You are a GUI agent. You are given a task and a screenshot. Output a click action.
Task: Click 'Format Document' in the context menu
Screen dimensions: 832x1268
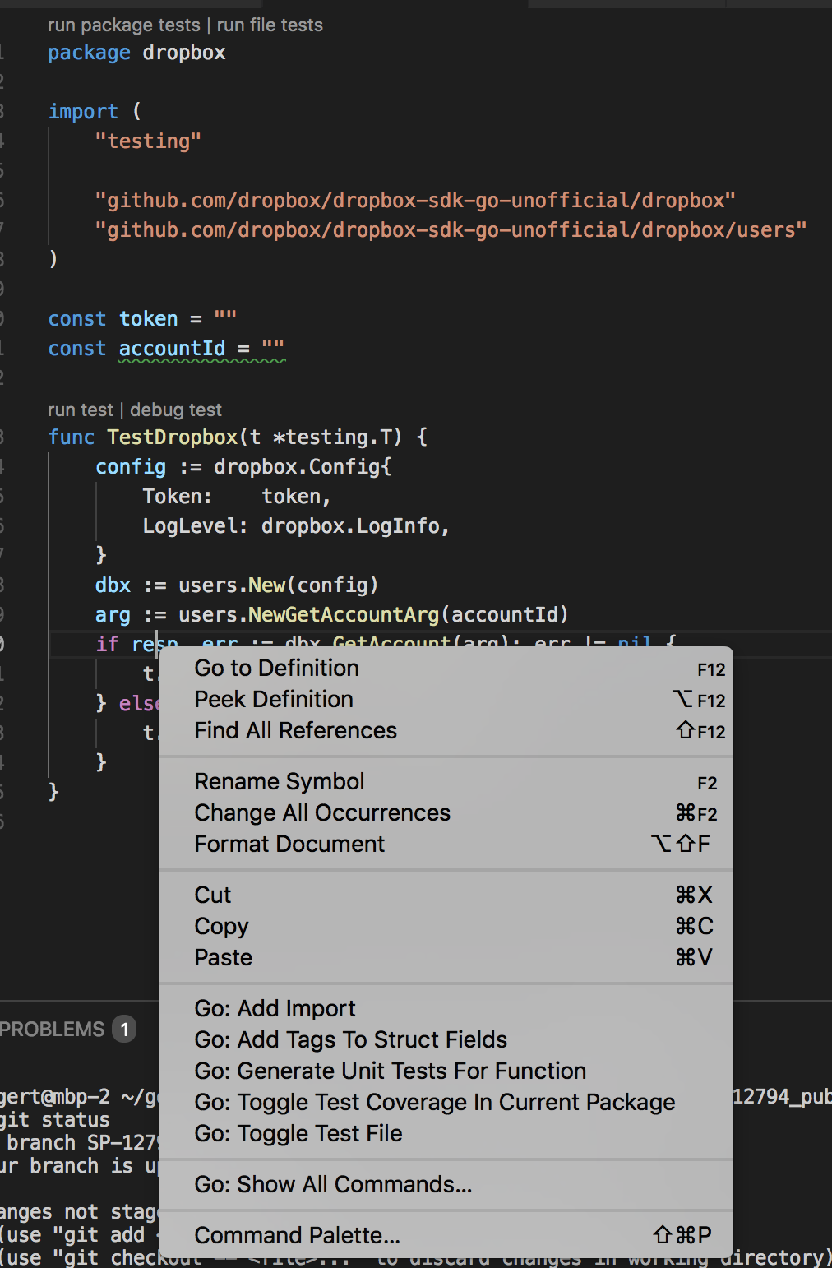[289, 844]
